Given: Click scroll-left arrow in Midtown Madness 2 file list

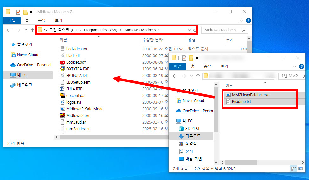Looking at the screenshot, I should tap(57, 137).
